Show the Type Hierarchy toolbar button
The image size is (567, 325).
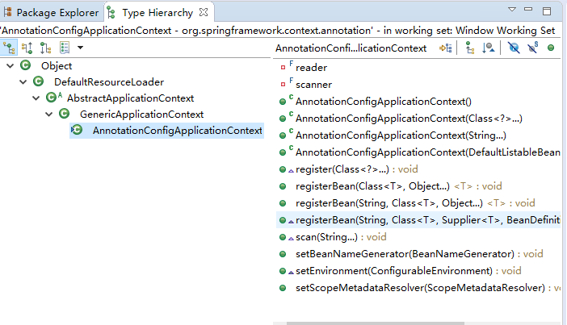(x=9, y=48)
